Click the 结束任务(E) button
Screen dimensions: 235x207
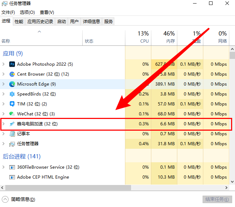(217, 200)
